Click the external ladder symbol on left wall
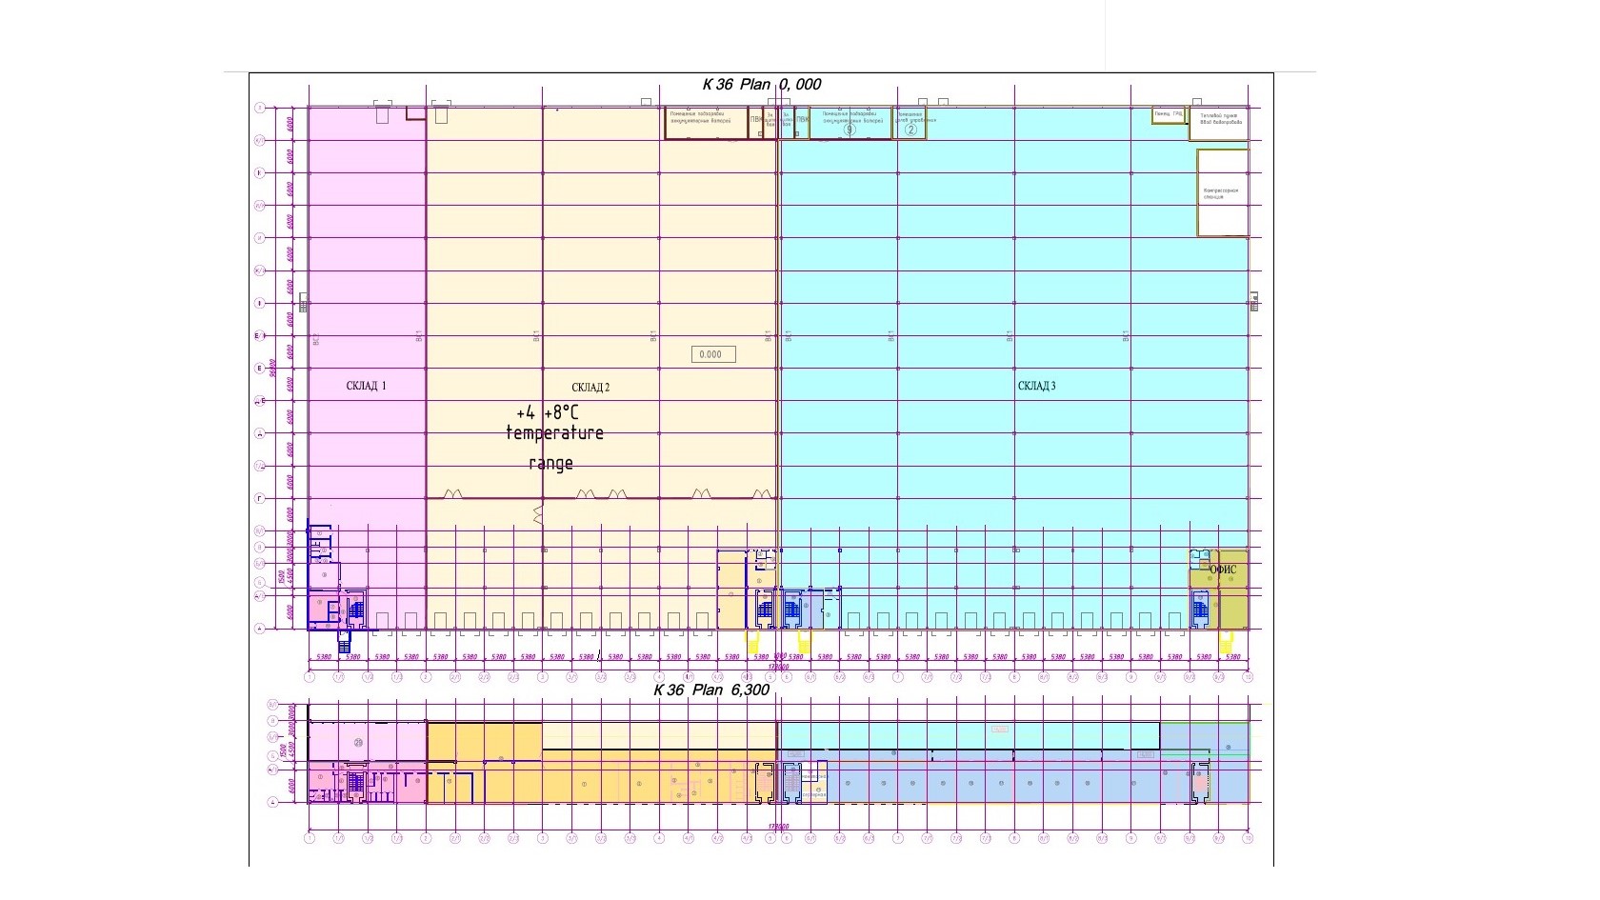 pos(303,304)
